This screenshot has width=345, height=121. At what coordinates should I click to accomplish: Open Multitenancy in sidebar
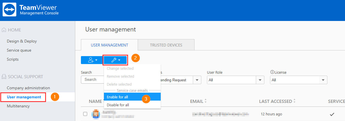pyautogui.click(x=18, y=106)
